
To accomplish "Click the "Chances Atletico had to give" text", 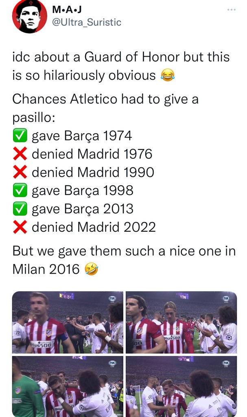I will pos(105,99).
